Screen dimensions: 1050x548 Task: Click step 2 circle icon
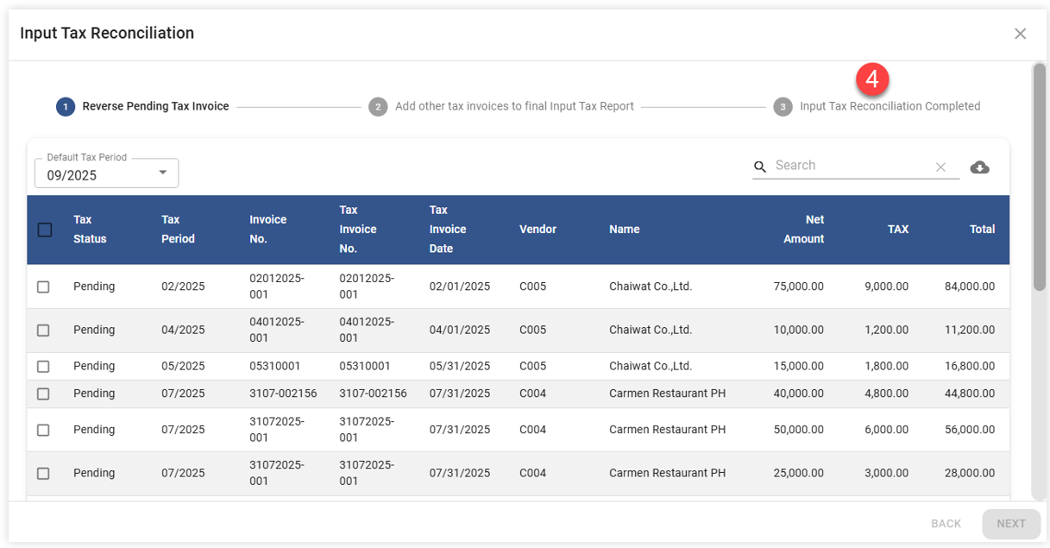click(x=378, y=107)
